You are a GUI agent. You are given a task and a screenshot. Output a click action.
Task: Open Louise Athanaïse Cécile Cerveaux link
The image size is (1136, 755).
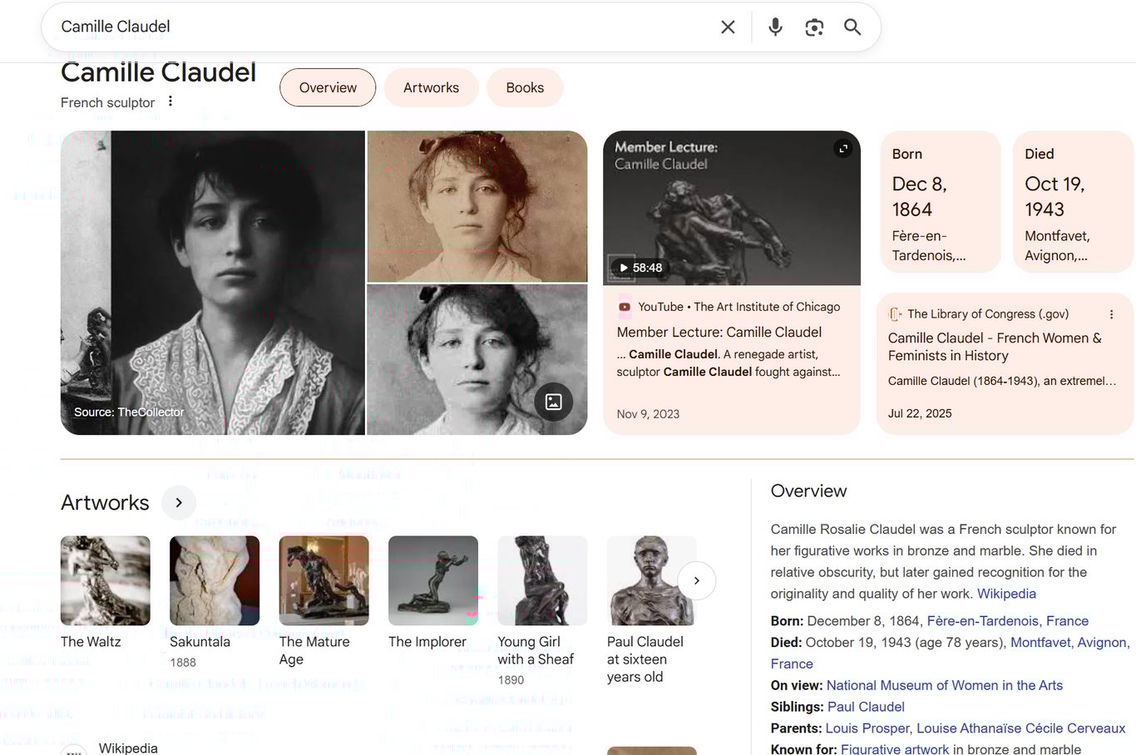coord(1020,728)
